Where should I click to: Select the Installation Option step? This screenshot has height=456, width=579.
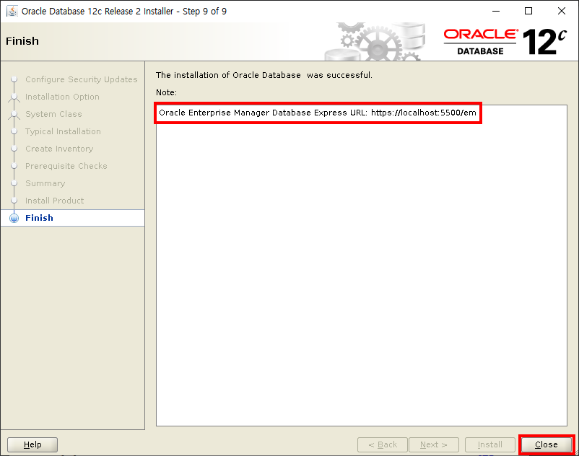click(x=62, y=97)
